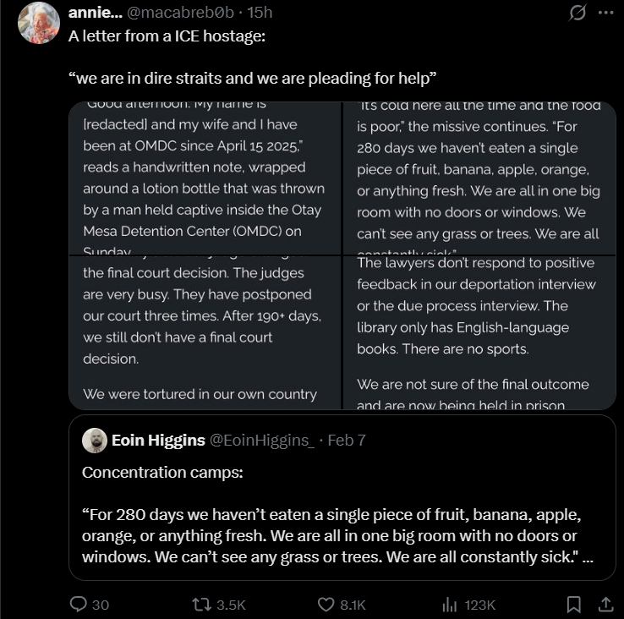Bookmark this post
The height and width of the screenshot is (619, 624).
573,604
